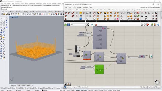Image resolution: width=162 pixels, height=91 pixels.
Task: Click the Sketch pen icon in Grasshopper toolbar
Action: click(x=96, y=25)
